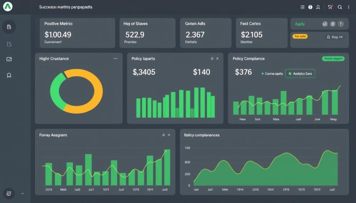This screenshot has width=356, height=203.
Task: Toggle the first green legend series in Policy Compliance
Action: (272, 74)
